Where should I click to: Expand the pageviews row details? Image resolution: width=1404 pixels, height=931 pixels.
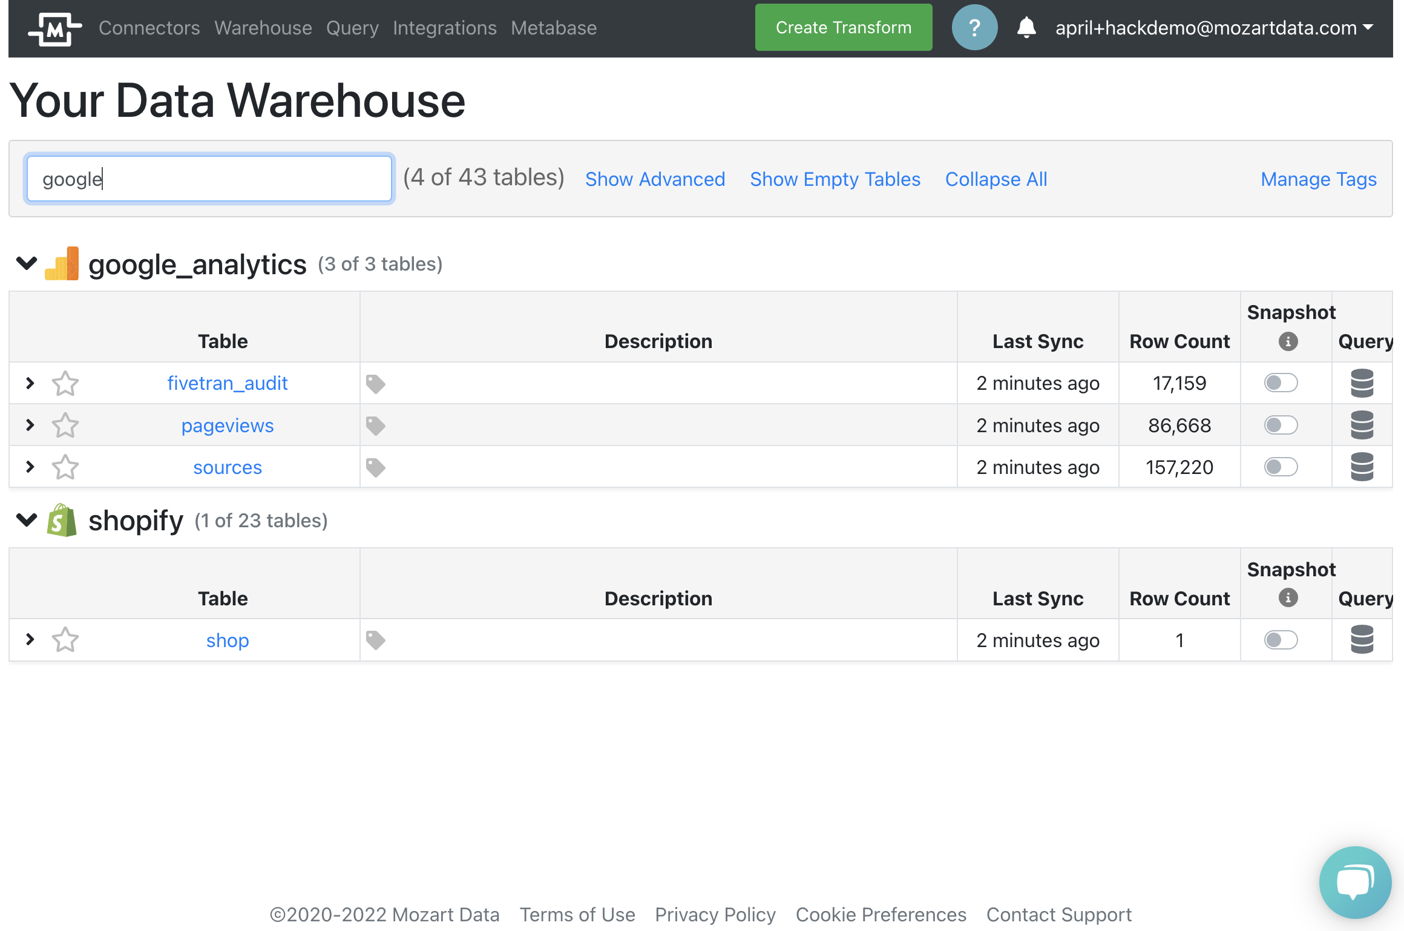[30, 425]
